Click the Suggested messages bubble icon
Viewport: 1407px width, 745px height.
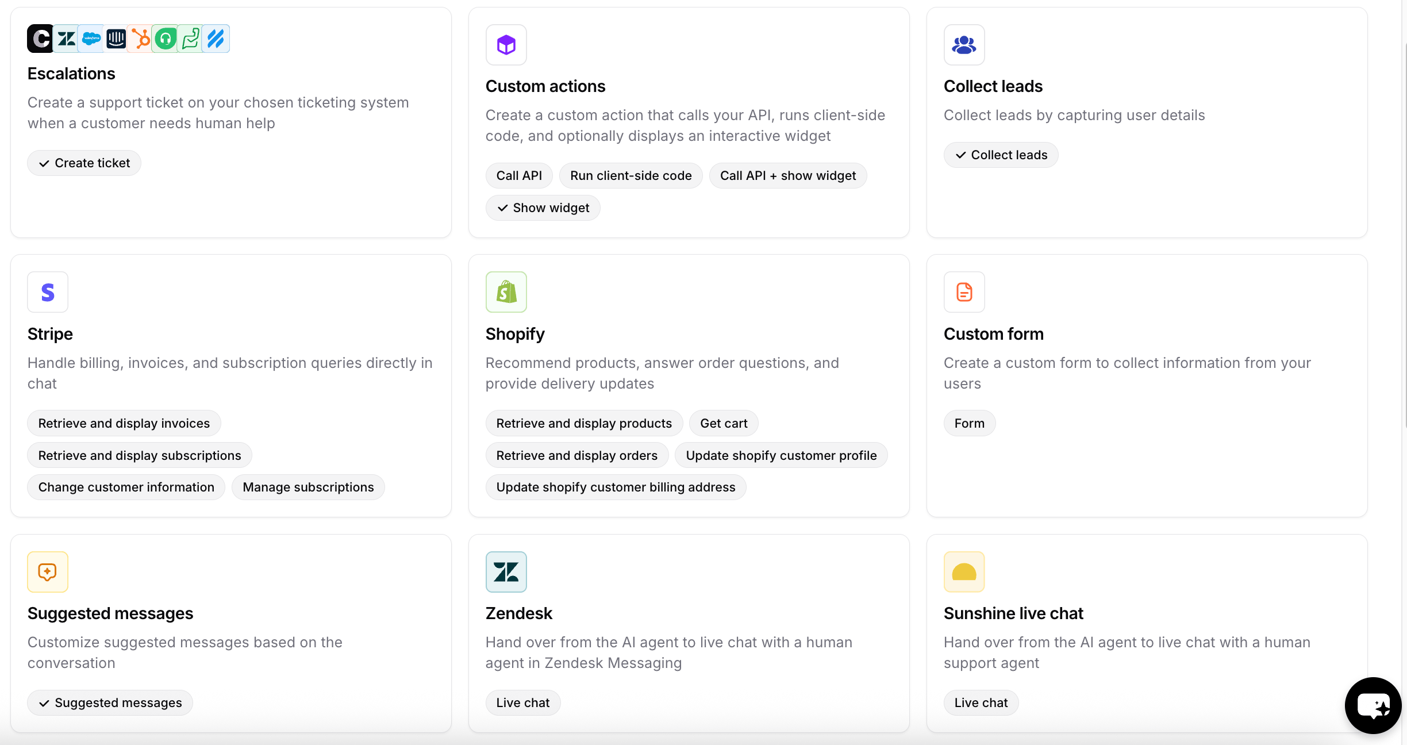tap(48, 572)
